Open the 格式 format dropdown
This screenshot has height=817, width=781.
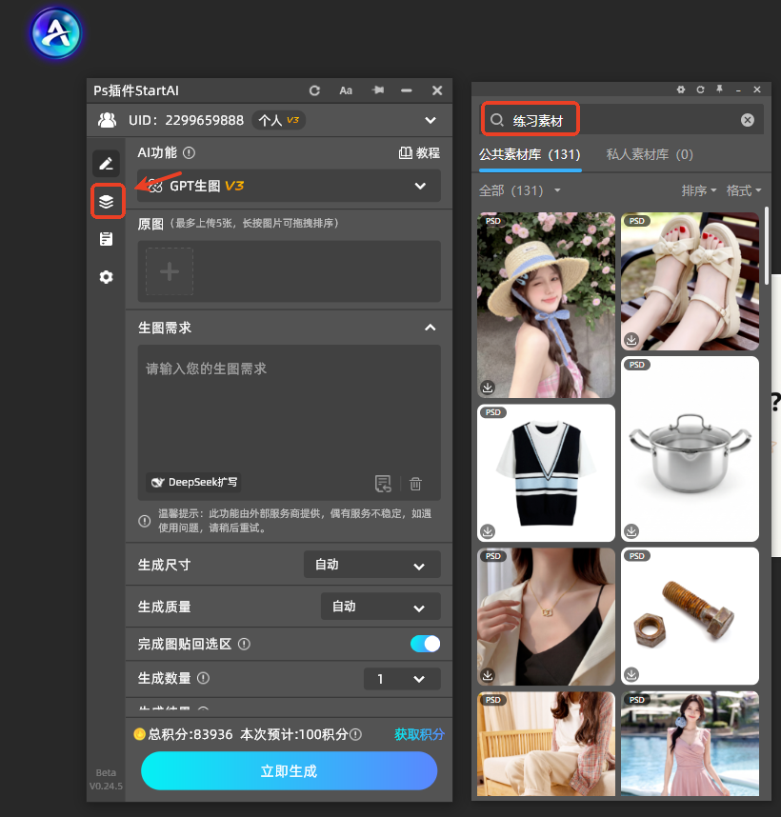(x=744, y=190)
